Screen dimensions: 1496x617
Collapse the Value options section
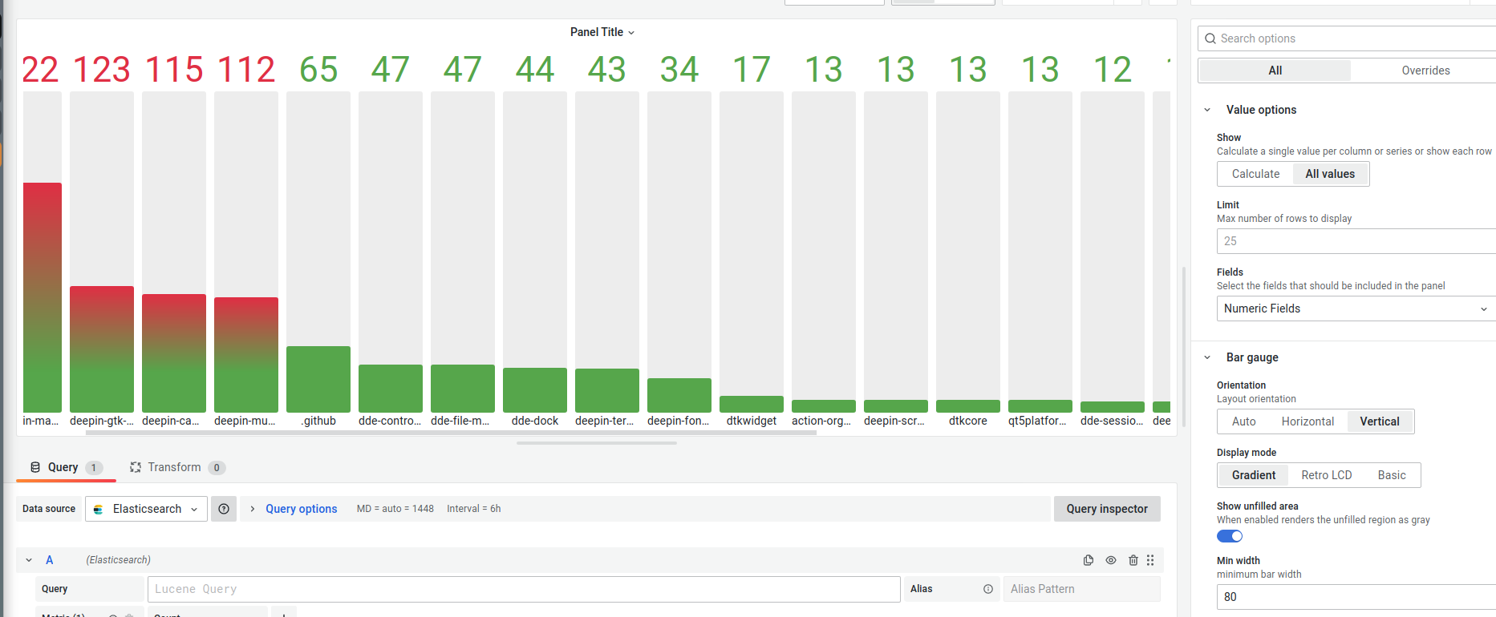1207,110
